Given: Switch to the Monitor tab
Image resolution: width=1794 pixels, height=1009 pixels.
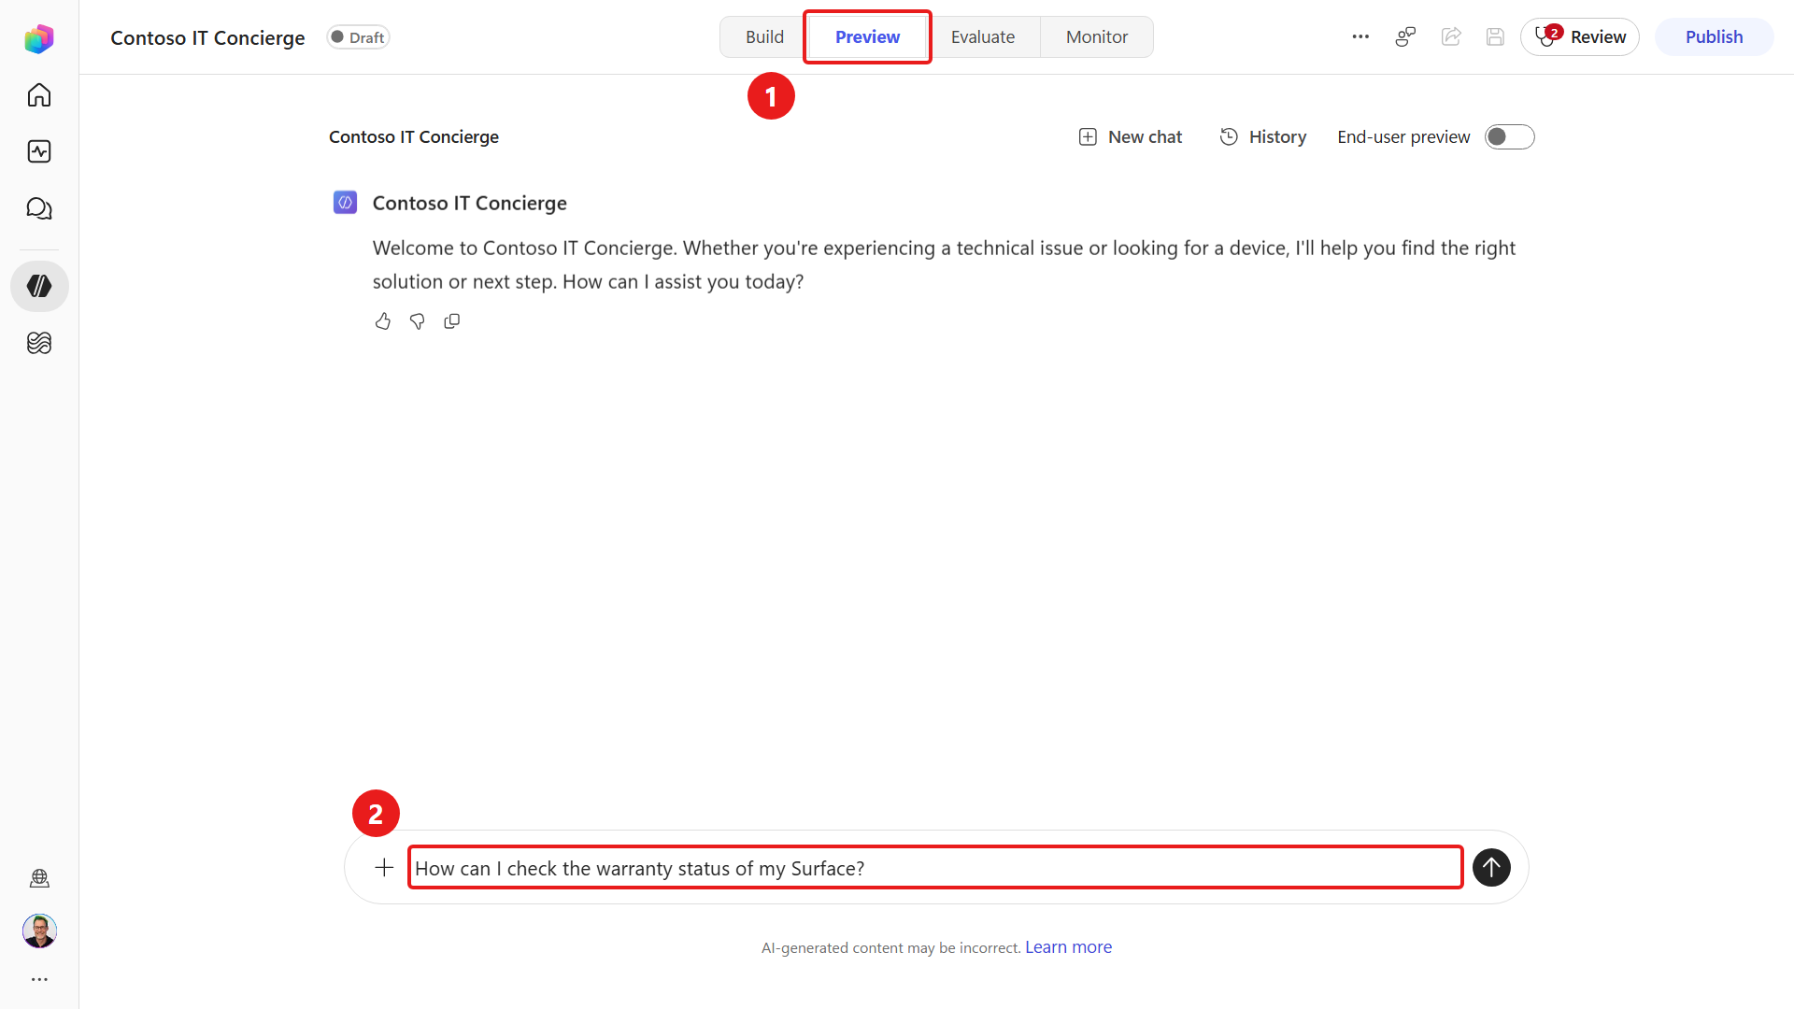Looking at the screenshot, I should pos(1097,36).
